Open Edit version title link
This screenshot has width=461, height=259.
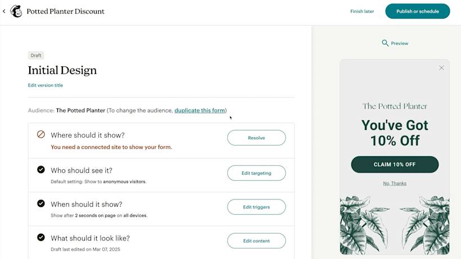click(46, 85)
